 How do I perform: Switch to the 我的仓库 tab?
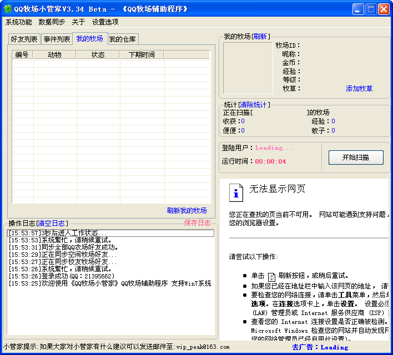[x=122, y=39]
